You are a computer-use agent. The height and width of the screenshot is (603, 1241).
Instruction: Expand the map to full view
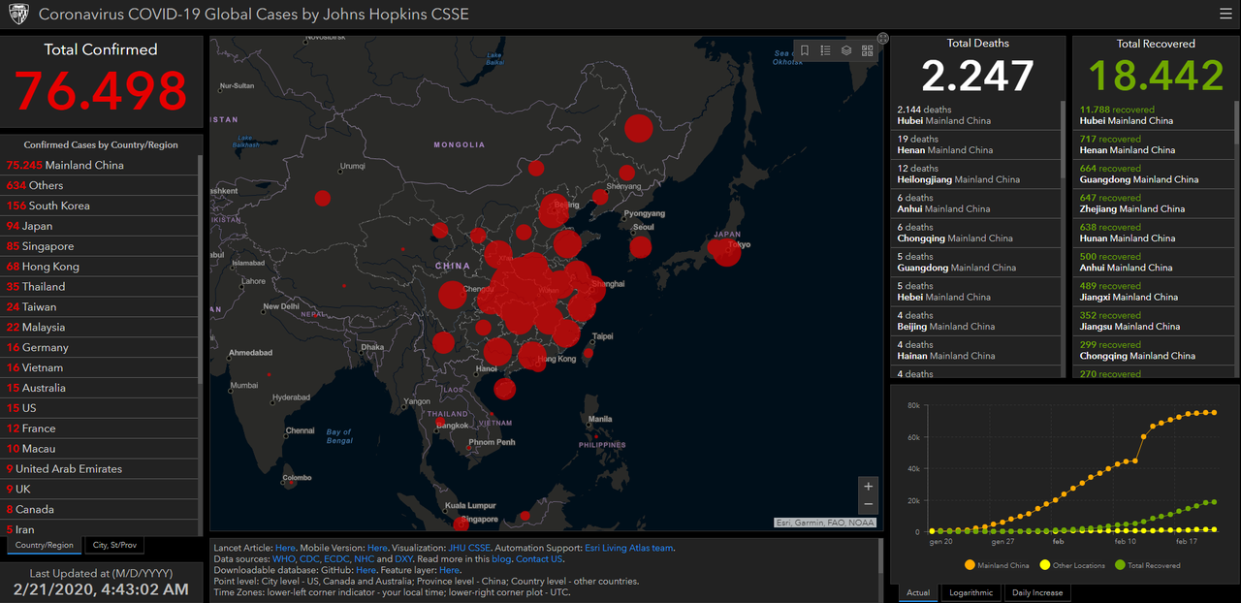coord(883,38)
